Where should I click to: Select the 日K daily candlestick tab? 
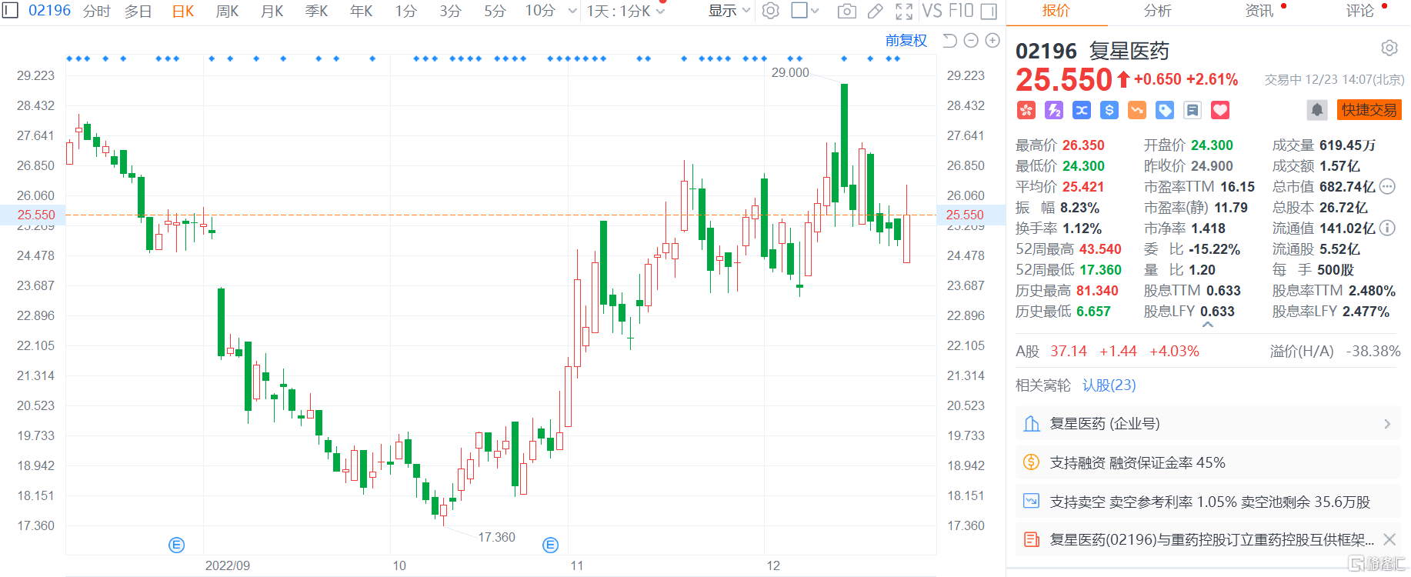tap(183, 12)
